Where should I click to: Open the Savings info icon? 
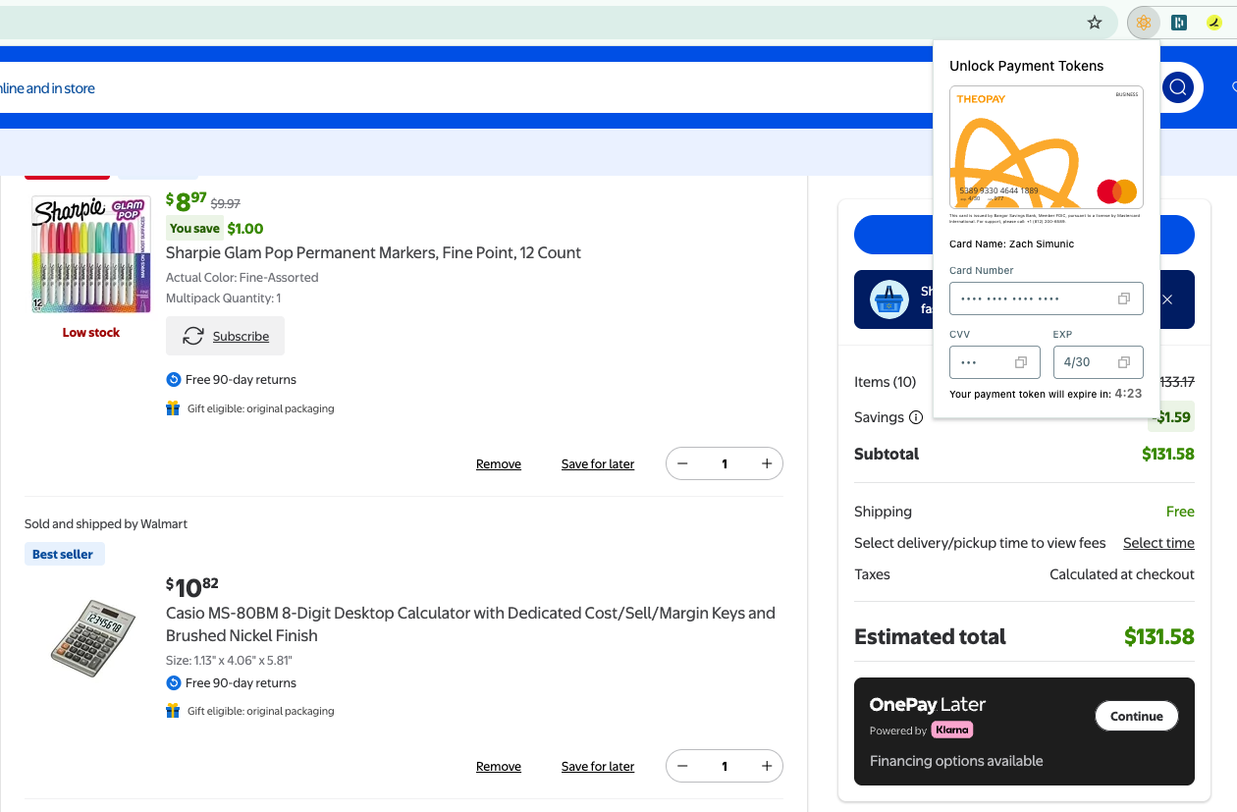[916, 417]
